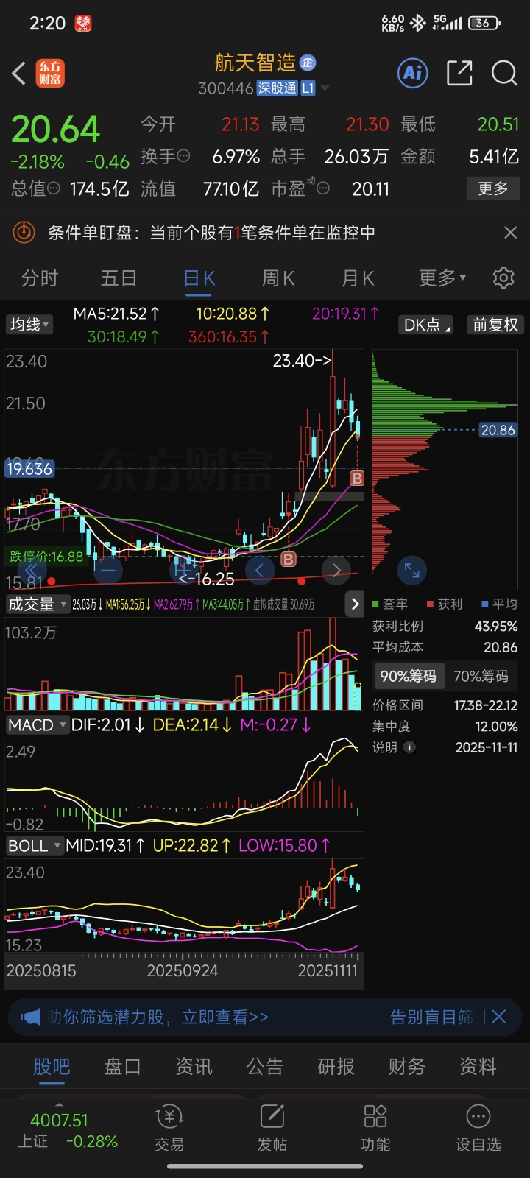Tap the 更多 quote details button
This screenshot has height=1178, width=530.
point(493,188)
